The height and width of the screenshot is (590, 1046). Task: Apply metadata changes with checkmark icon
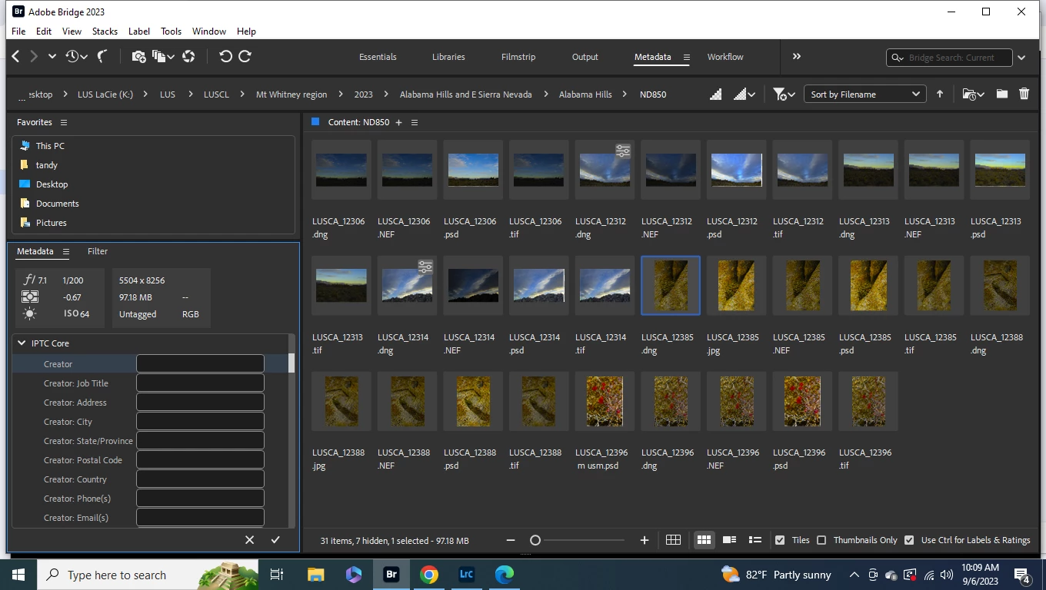[275, 540]
